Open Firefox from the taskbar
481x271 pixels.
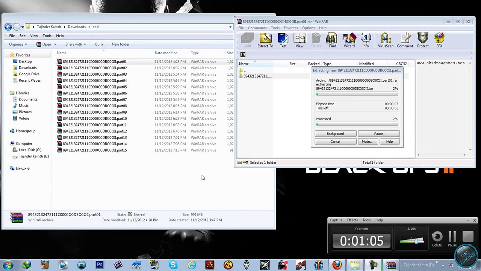click(x=337, y=265)
